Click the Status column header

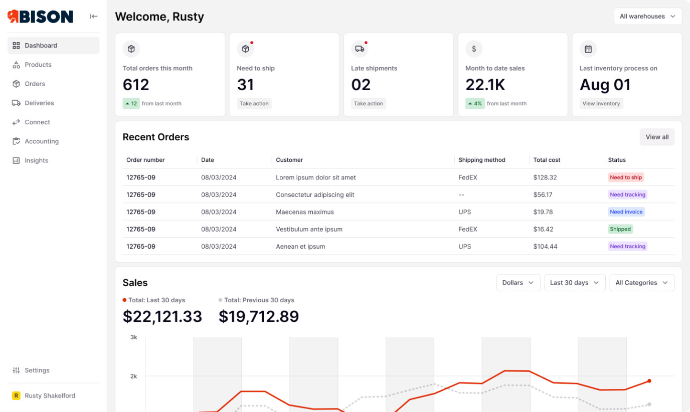tap(617, 160)
